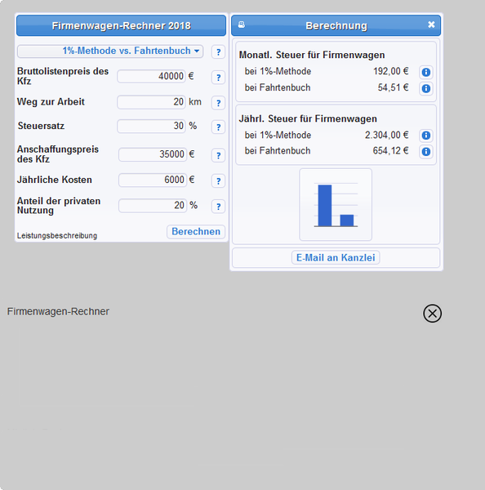Screen dimensions: 485x490
Task: Click the print icon in Berechnung header
Action: [242, 24]
